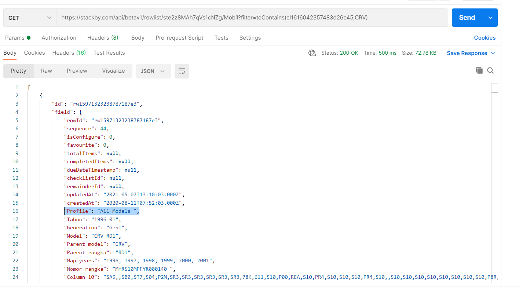Switch to the Tests tab
This screenshot has height=288, width=519.
point(222,38)
